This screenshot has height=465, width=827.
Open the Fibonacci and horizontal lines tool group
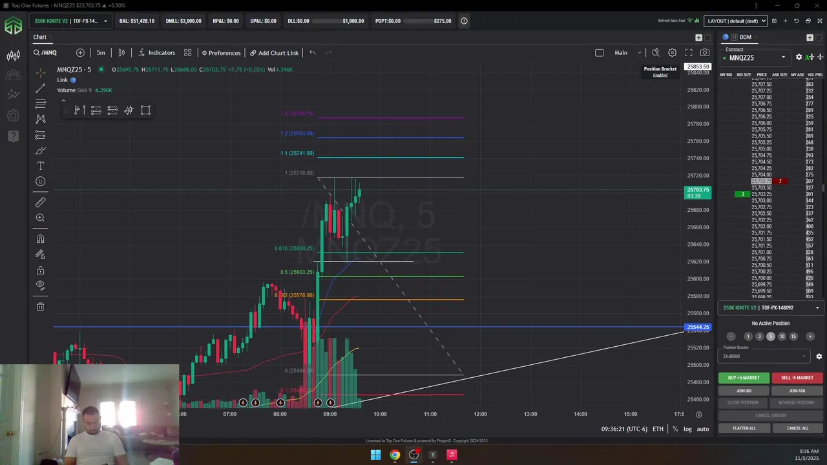point(40,103)
